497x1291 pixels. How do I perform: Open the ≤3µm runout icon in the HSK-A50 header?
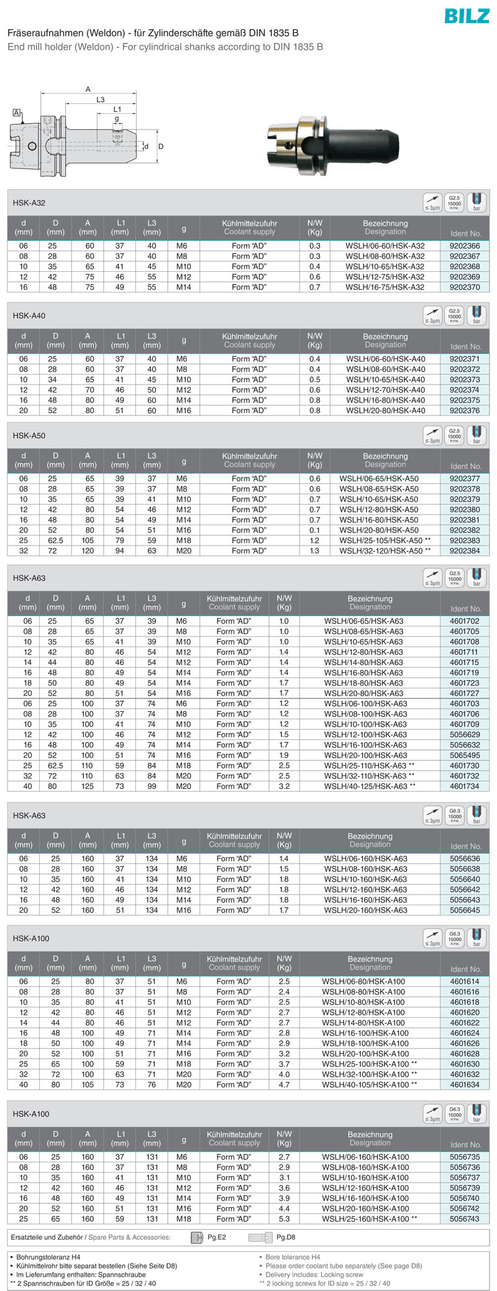click(432, 436)
